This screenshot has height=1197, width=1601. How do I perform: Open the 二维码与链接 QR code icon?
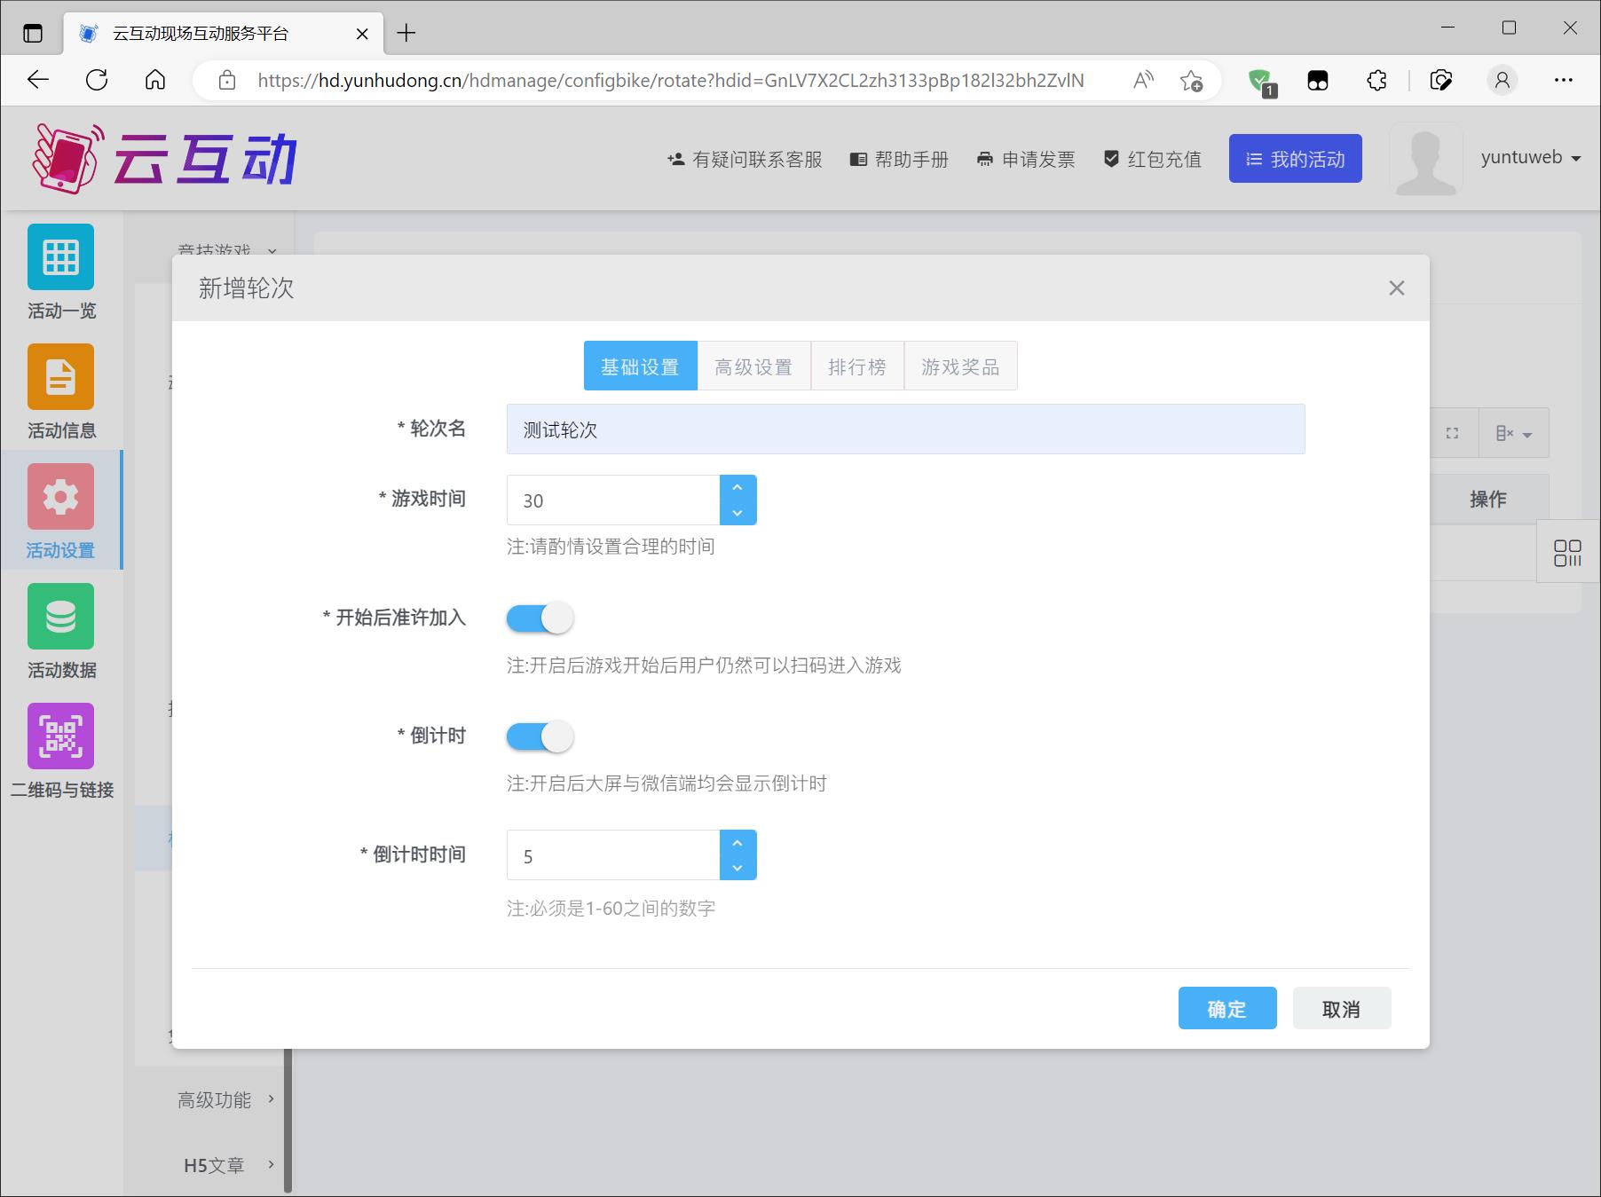[x=60, y=736]
